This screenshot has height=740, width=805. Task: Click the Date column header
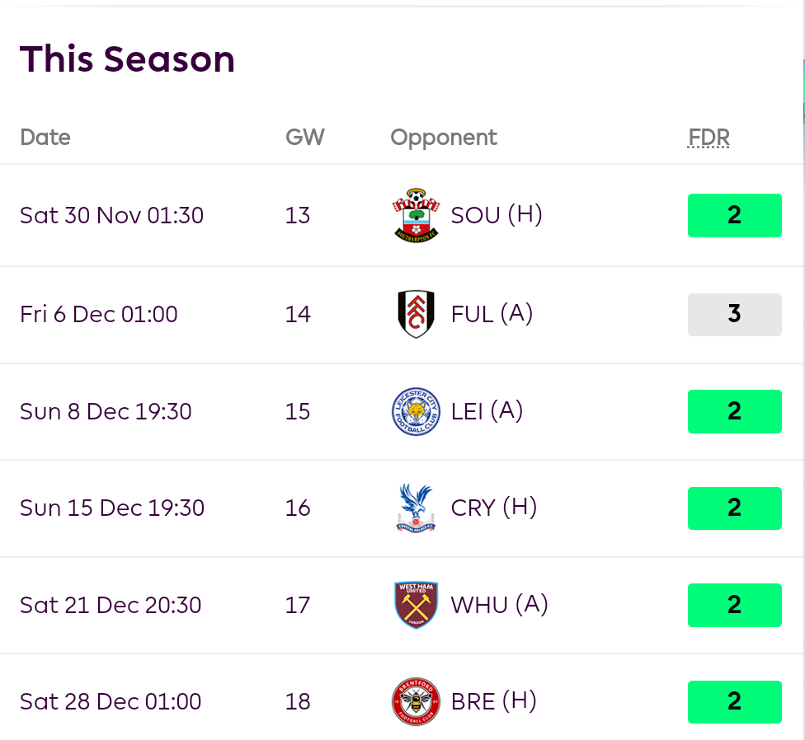click(x=45, y=137)
